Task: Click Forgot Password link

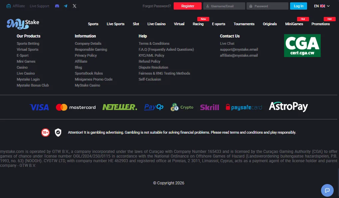Action: tap(157, 6)
